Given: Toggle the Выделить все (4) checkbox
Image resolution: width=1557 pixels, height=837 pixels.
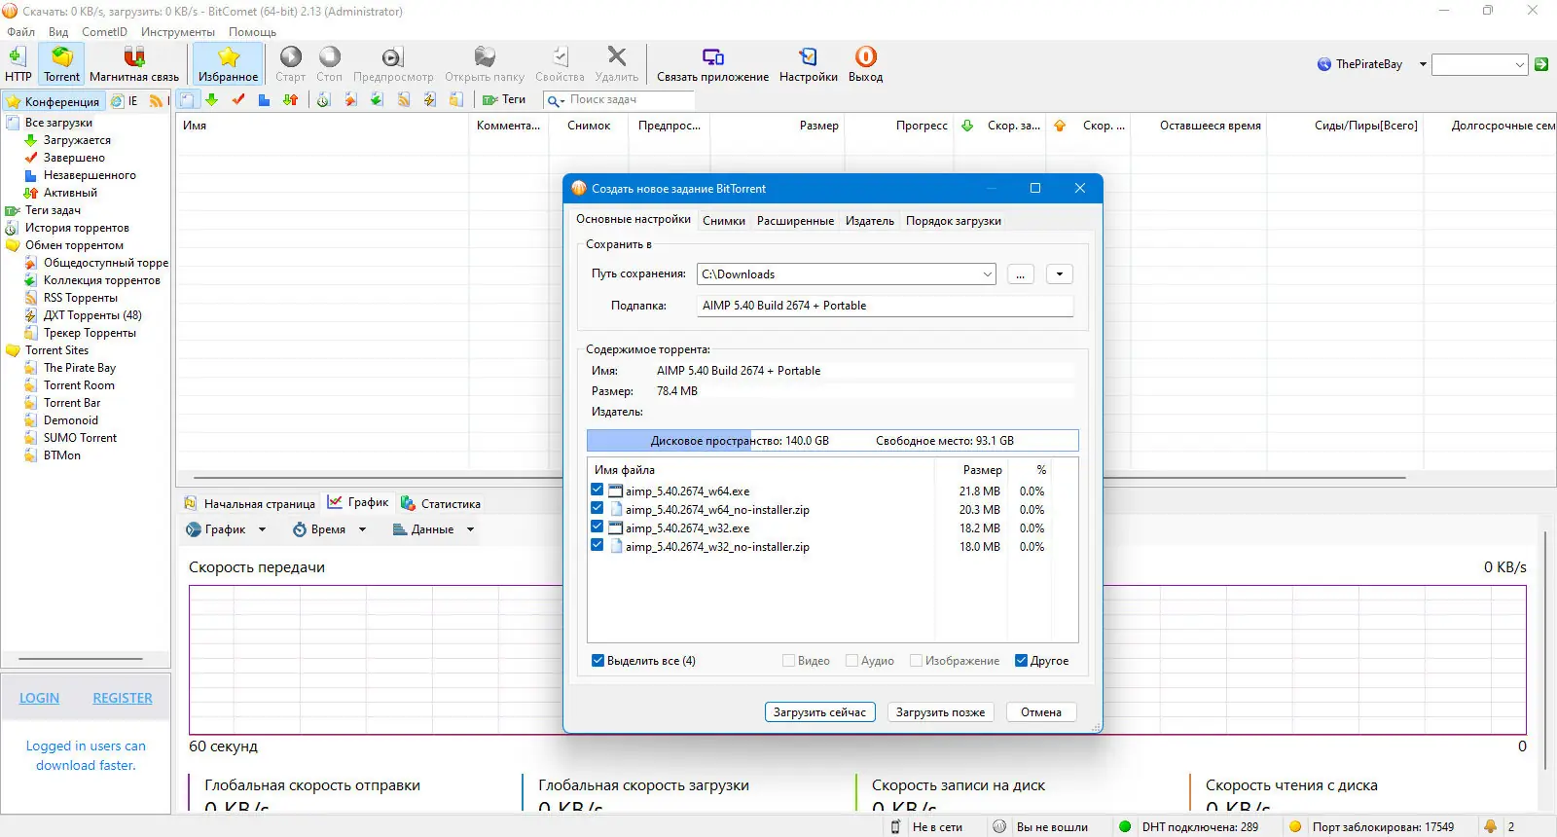Looking at the screenshot, I should 597,660.
